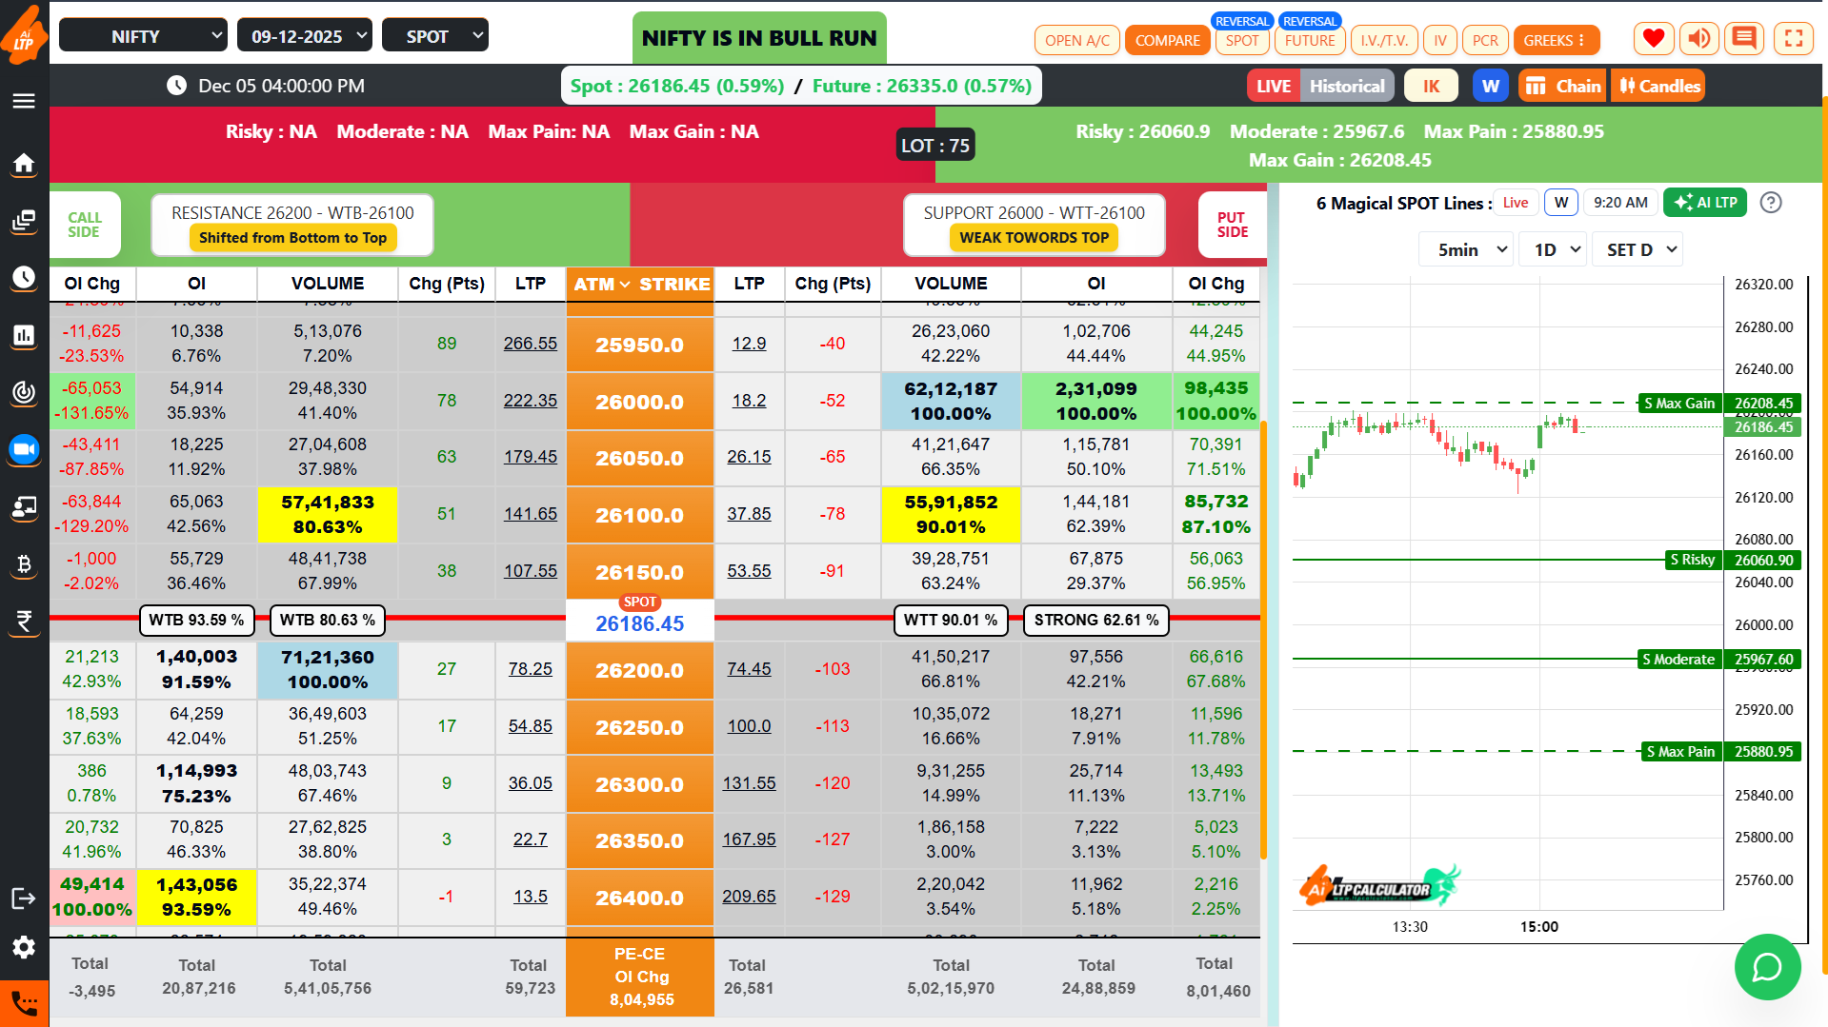
Task: Click the COMPARE button
Action: [1167, 40]
